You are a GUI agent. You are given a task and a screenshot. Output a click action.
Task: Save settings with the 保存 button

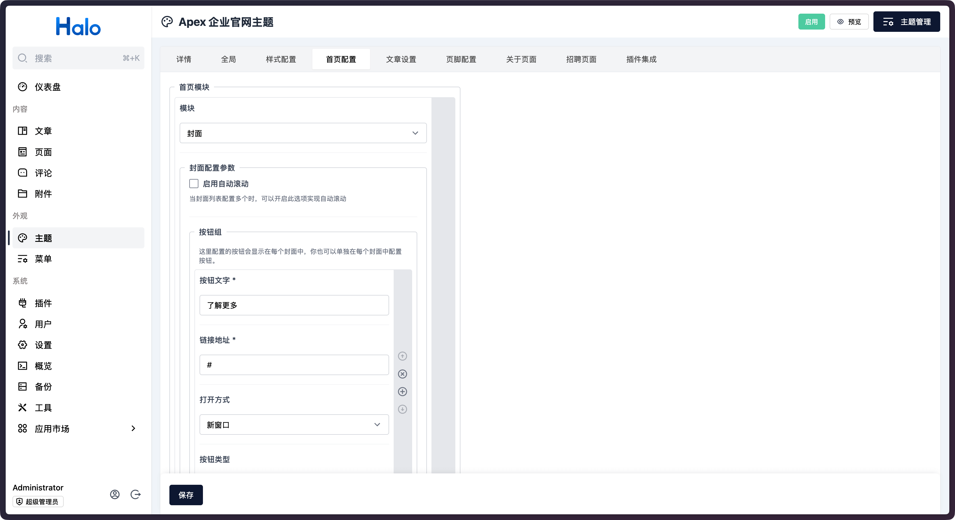pyautogui.click(x=186, y=495)
